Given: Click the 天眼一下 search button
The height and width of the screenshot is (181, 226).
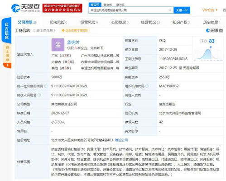Looking at the screenshot, I should click(x=182, y=10).
